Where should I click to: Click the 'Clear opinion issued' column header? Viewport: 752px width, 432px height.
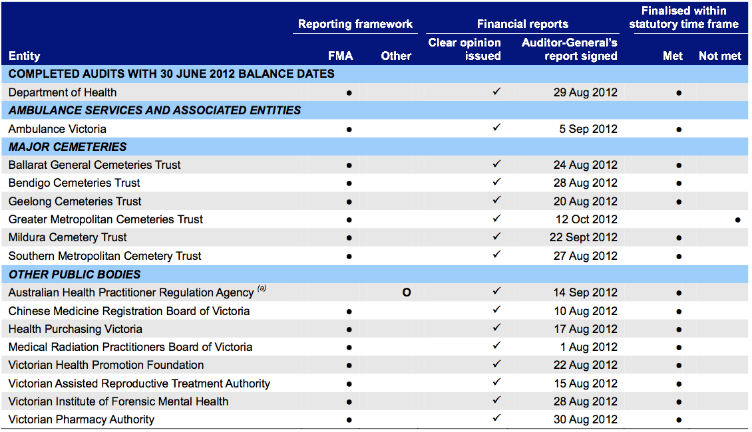(x=465, y=49)
